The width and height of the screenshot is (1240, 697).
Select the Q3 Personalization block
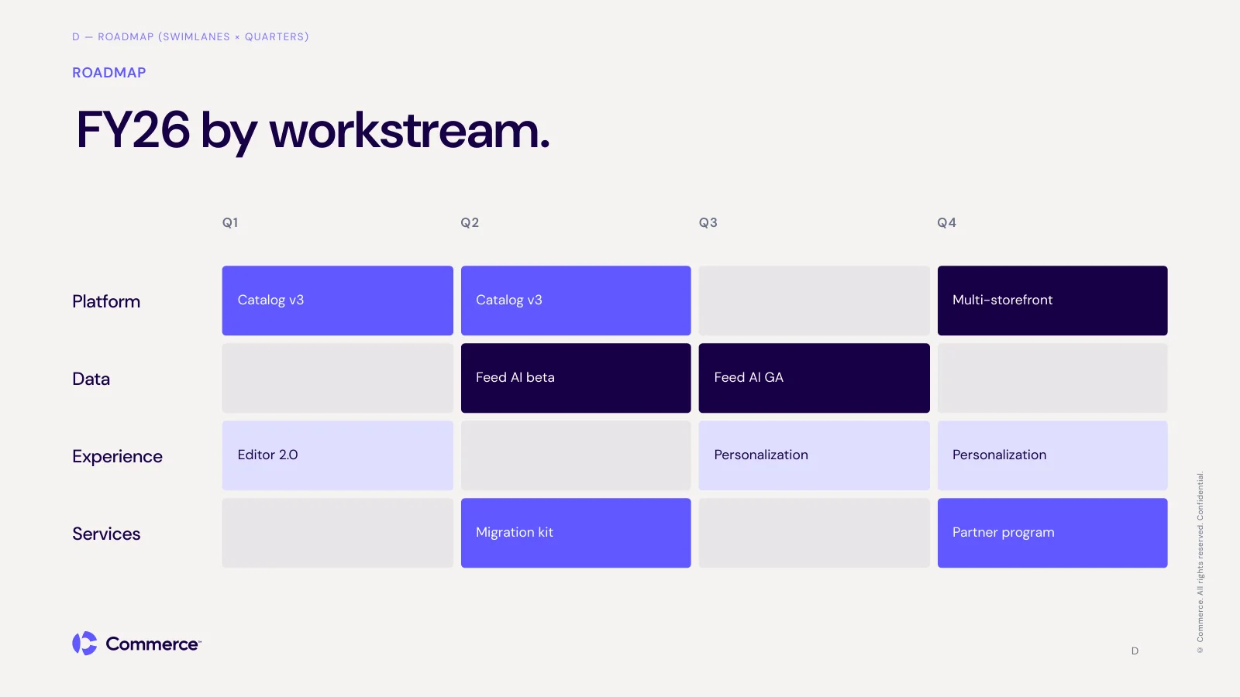[815, 455]
